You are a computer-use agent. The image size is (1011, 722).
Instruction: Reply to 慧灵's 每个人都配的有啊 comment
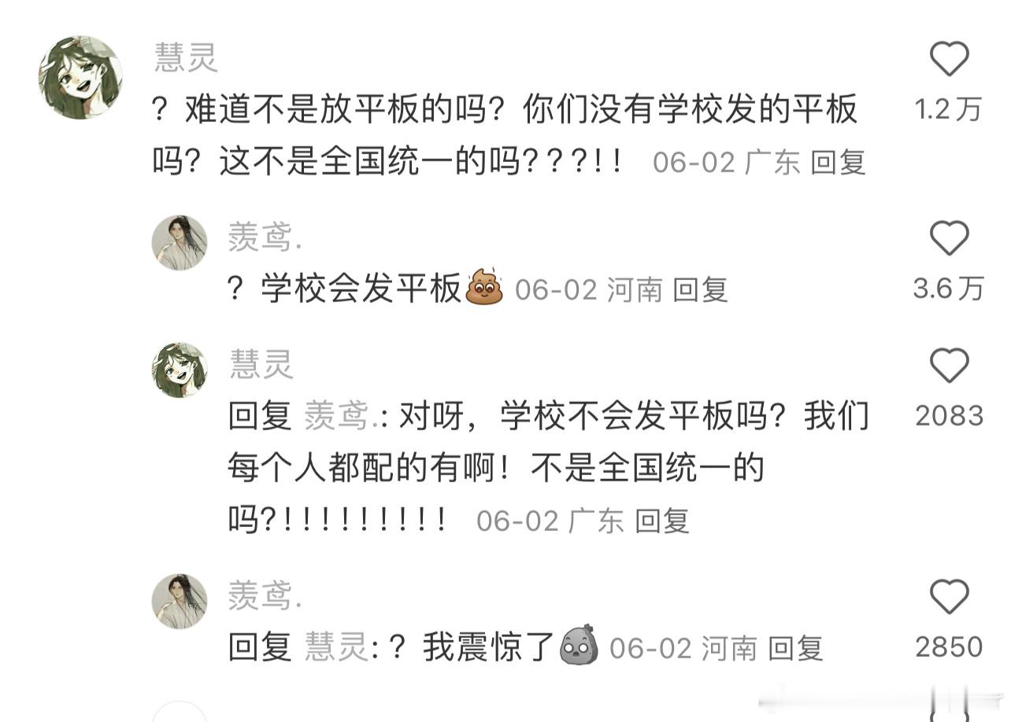click(662, 521)
